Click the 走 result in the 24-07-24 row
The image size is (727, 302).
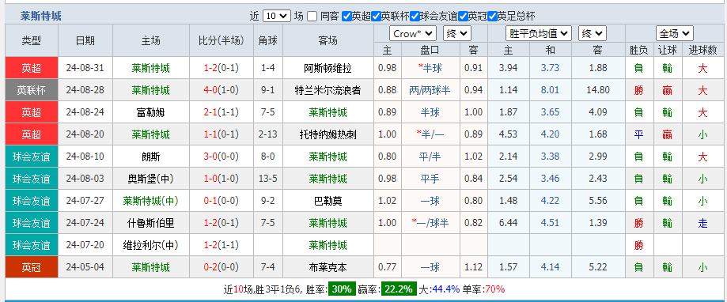[x=703, y=223]
